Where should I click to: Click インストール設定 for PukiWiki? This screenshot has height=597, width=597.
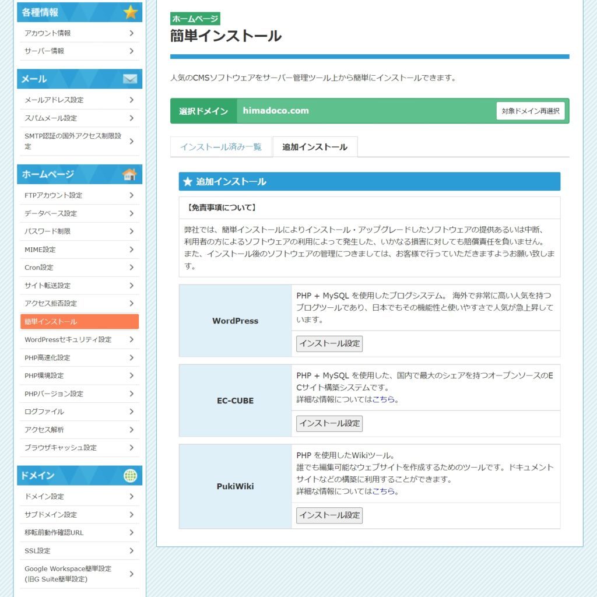[x=329, y=515]
